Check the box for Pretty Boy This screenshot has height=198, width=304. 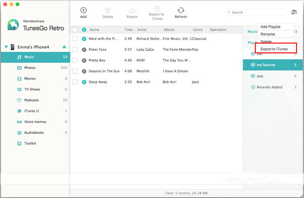(x=75, y=60)
